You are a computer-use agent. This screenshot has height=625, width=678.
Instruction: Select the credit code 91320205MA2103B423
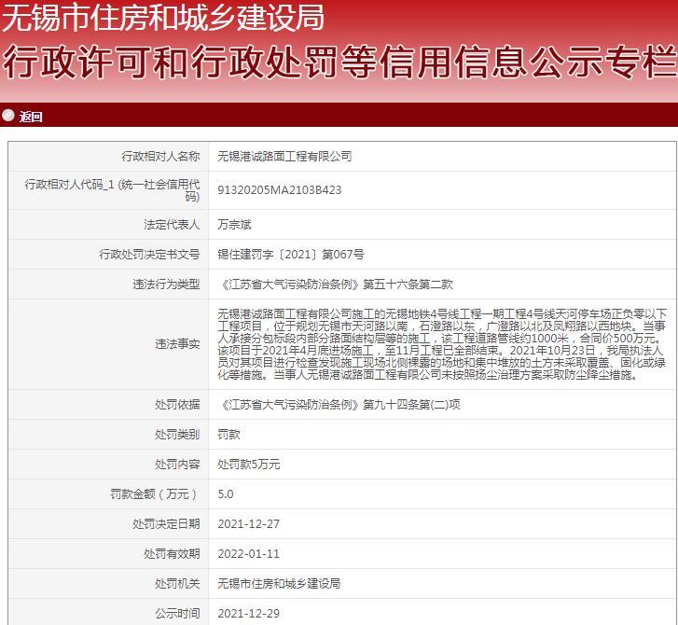[x=280, y=190]
